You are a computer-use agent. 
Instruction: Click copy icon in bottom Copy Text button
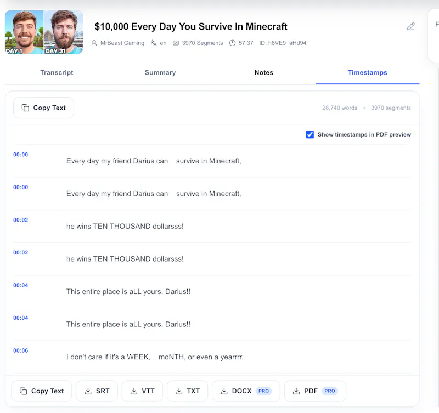click(x=24, y=391)
